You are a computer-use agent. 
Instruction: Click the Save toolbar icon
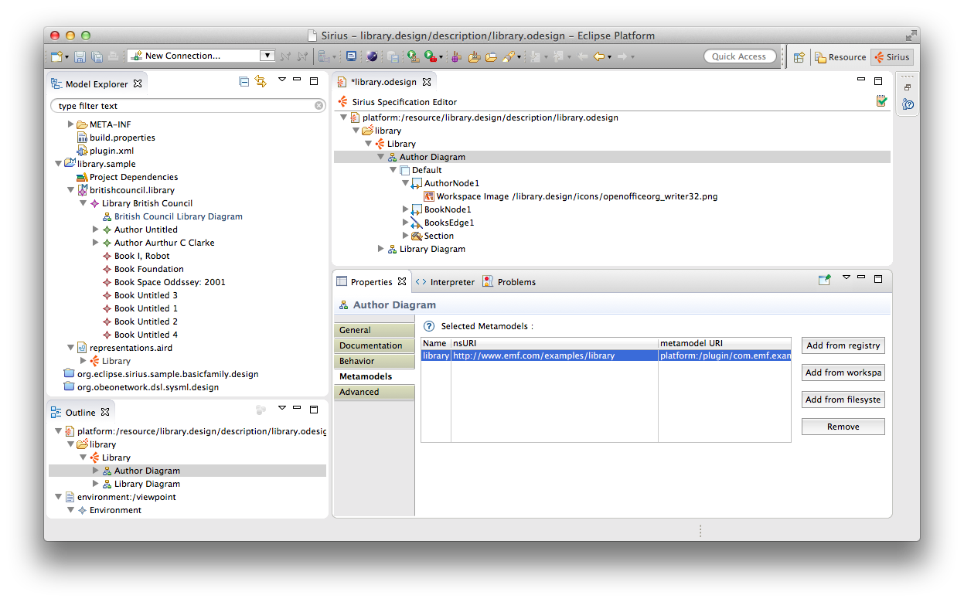(x=80, y=56)
